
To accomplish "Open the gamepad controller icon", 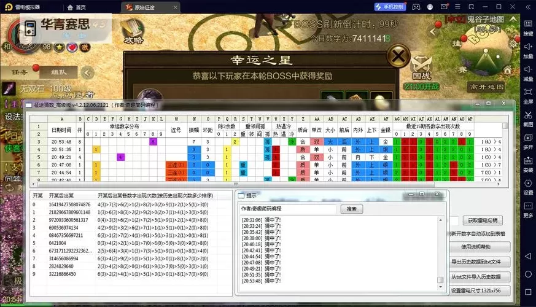I will [416, 7].
